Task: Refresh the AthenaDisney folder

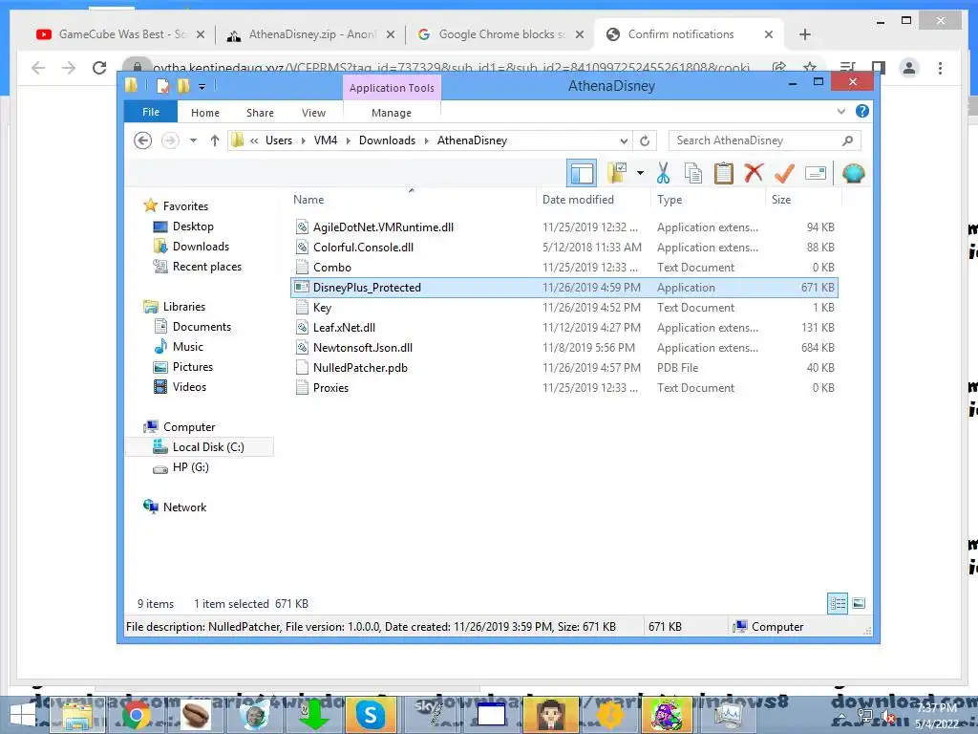Action: (x=645, y=141)
